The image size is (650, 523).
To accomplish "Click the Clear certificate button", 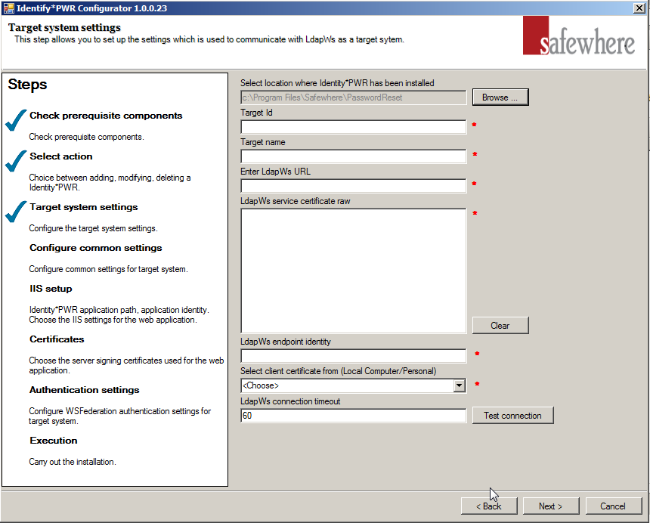I will coord(500,325).
